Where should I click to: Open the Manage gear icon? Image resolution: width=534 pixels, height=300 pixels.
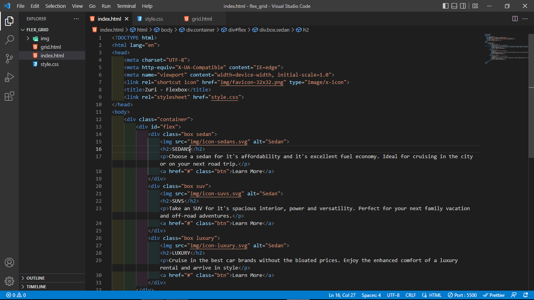pos(10,281)
